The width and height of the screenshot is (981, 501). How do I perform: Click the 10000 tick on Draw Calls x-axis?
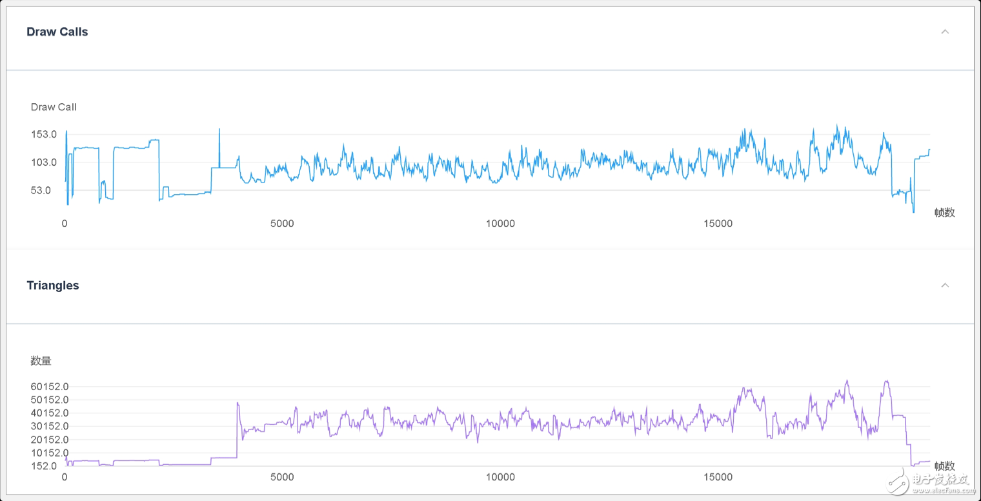[500, 224]
